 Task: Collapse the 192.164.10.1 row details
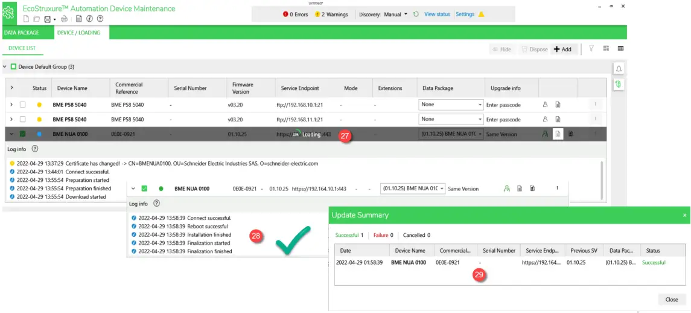pos(133,189)
